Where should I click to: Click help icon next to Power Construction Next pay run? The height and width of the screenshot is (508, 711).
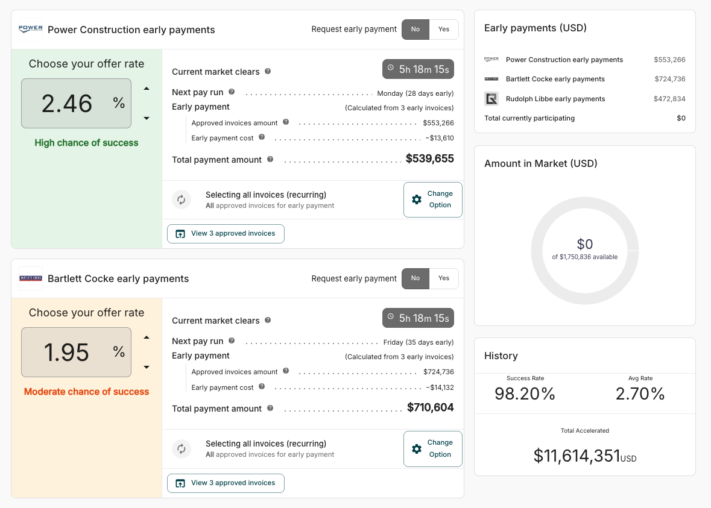click(232, 92)
